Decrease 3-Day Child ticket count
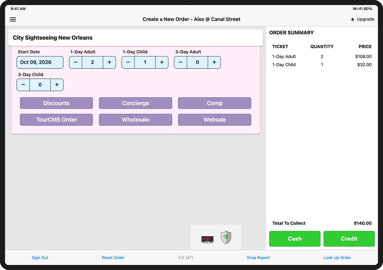Screen dimensions: 383x270 click(x=23, y=85)
